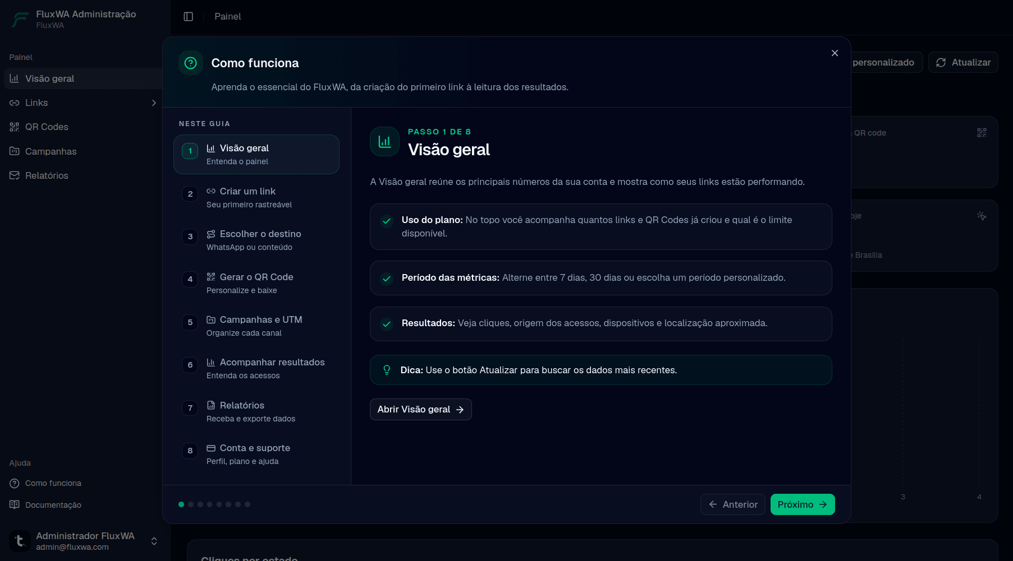Screen dimensions: 1013x561
Task: Click the checkmark icon beside Período das métricas
Action: point(387,279)
